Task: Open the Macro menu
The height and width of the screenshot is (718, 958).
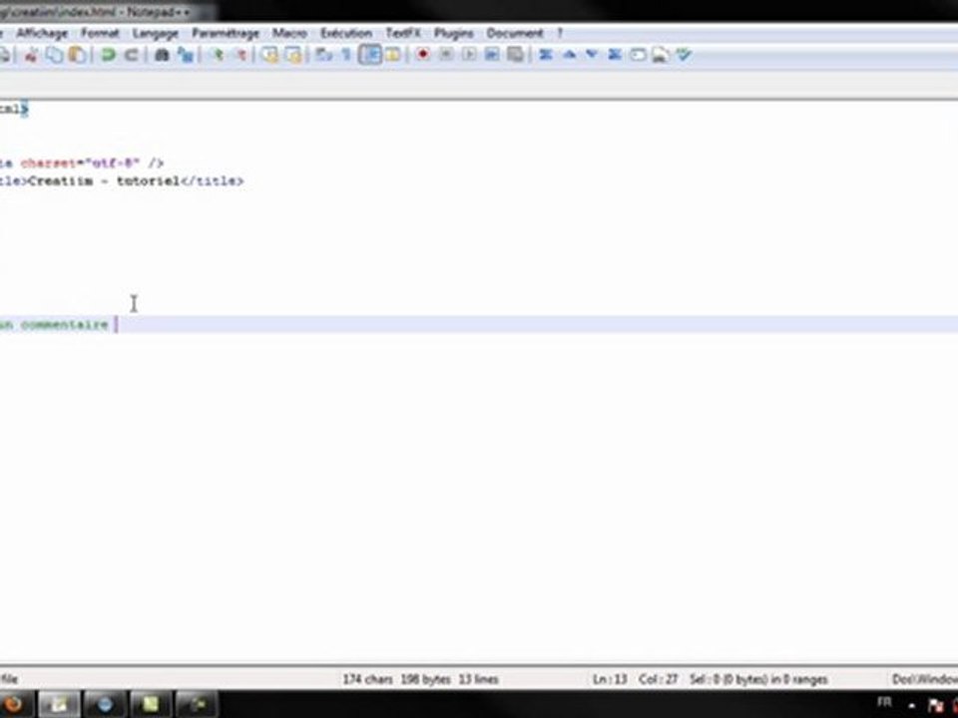Action: 289,33
